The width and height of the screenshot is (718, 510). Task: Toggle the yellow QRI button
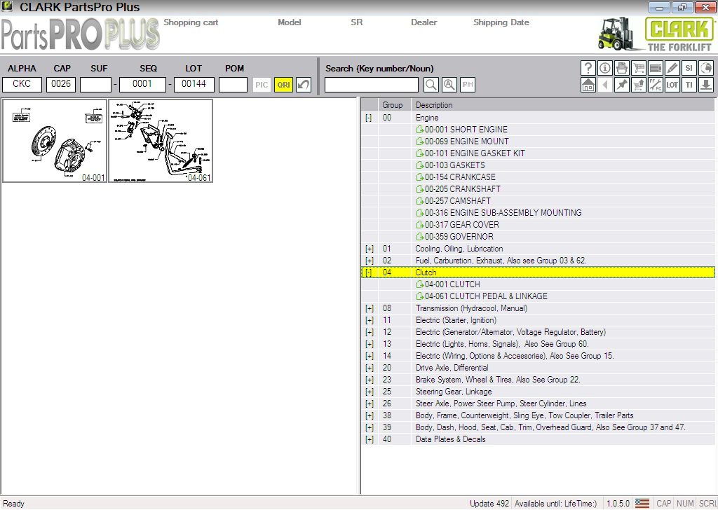[283, 85]
